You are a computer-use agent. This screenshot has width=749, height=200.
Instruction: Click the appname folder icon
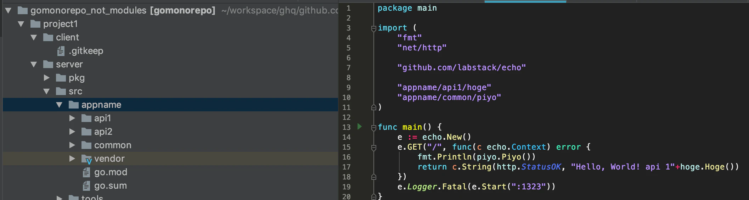pyautogui.click(x=74, y=105)
